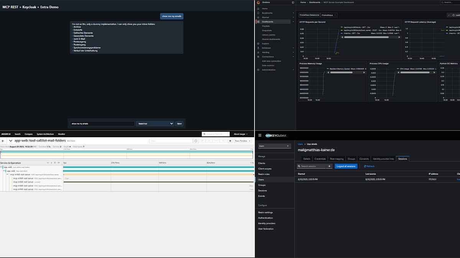Switch to Consents tab in Keycloak

pyautogui.click(x=364, y=159)
